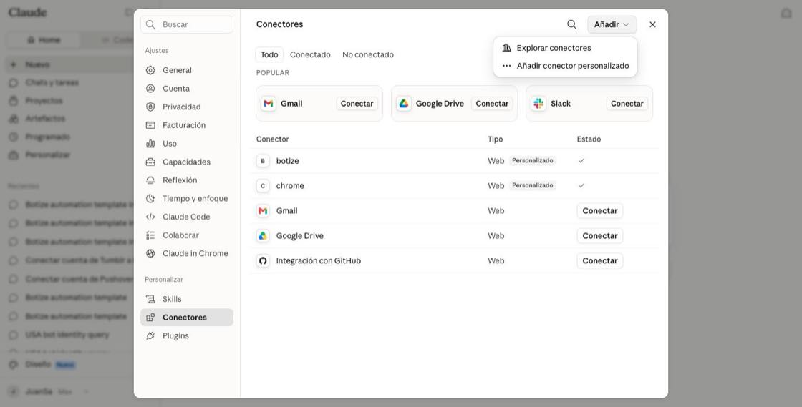Click the chrome connector C icon
Screen dimensions: 802x407
pos(262,186)
